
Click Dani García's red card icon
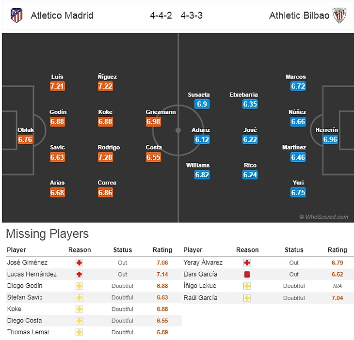coord(247,274)
